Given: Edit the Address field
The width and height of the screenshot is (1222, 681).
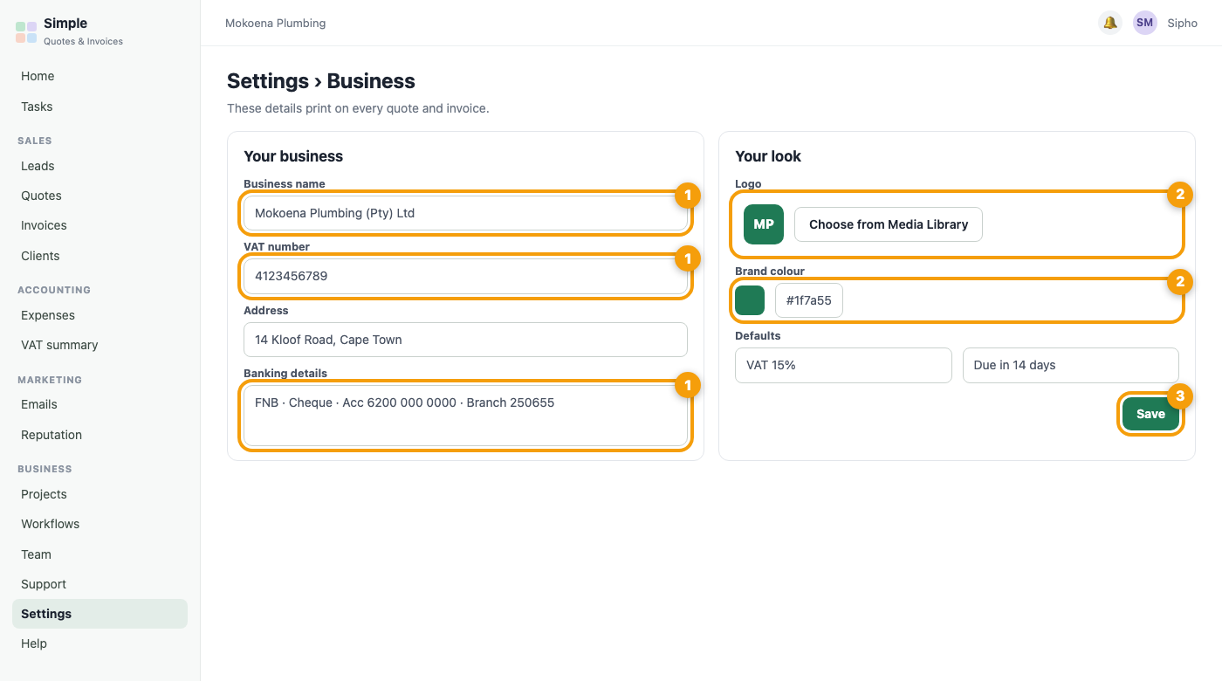Looking at the screenshot, I should pos(465,340).
